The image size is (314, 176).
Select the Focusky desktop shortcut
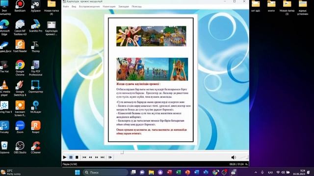coord(4,127)
